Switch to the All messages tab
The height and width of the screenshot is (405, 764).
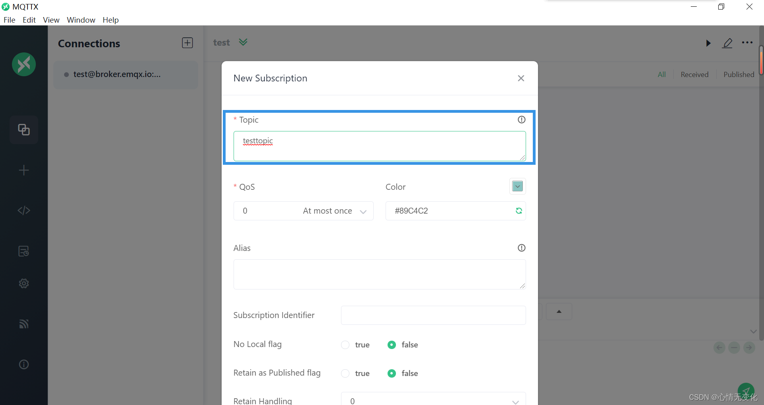click(662, 74)
